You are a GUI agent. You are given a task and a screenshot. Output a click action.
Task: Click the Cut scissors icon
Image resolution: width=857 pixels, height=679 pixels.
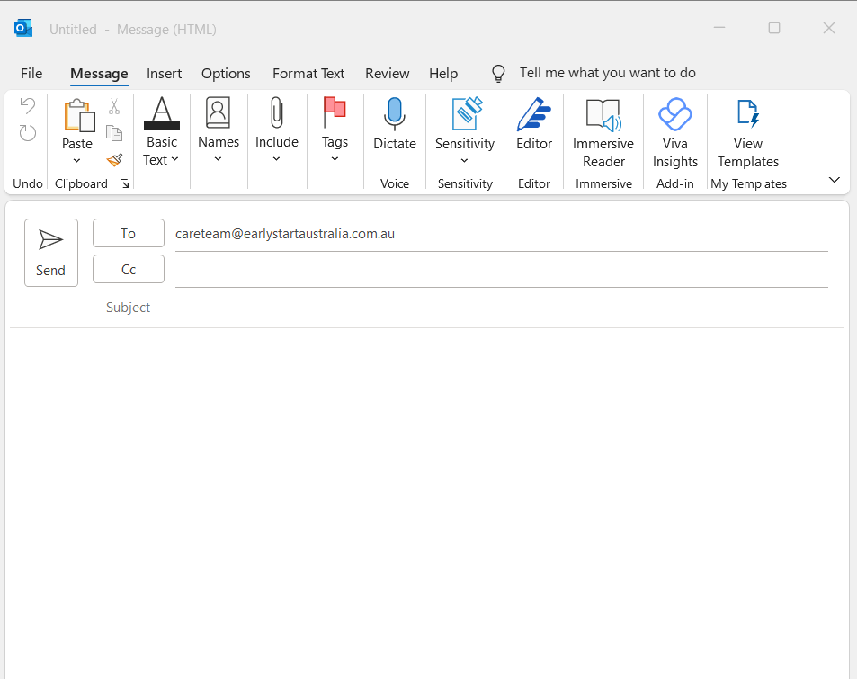pyautogui.click(x=113, y=106)
